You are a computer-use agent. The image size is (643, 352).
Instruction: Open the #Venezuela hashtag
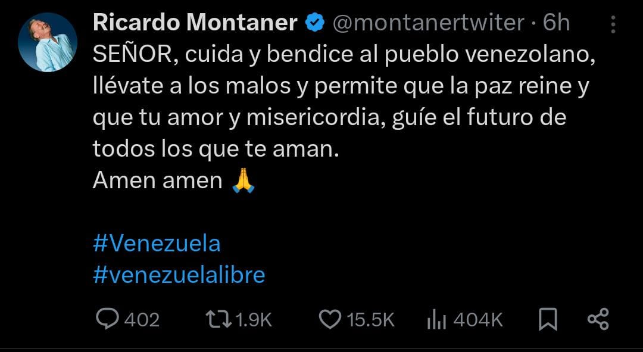pos(157,244)
